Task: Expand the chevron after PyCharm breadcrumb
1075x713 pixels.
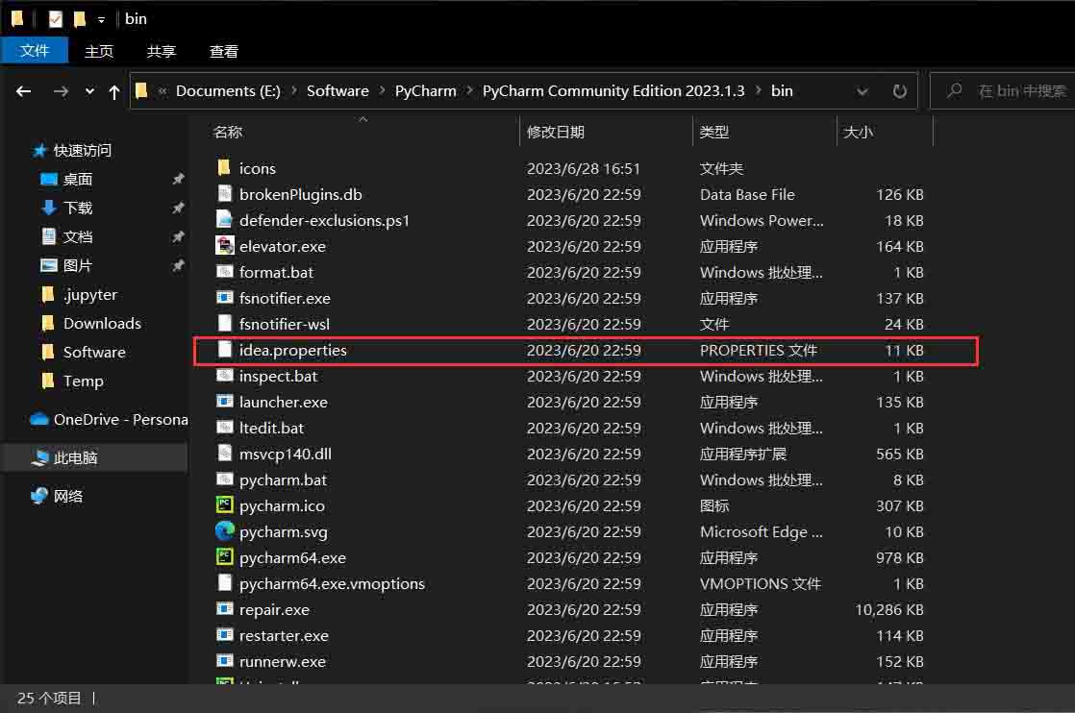Action: pyautogui.click(x=469, y=91)
